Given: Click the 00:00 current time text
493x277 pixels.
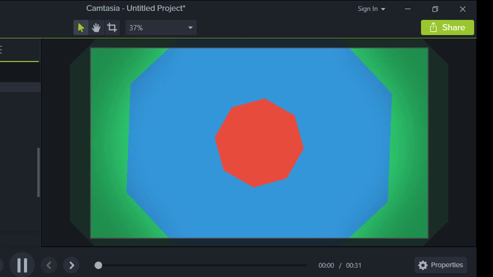Looking at the screenshot, I should (x=326, y=265).
